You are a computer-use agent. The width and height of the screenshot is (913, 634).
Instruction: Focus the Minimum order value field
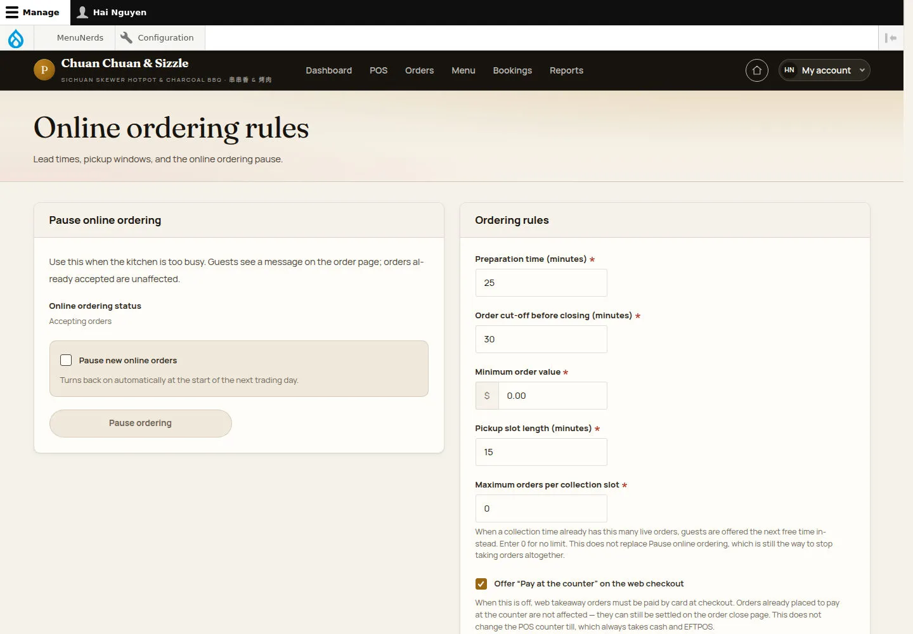coord(552,396)
